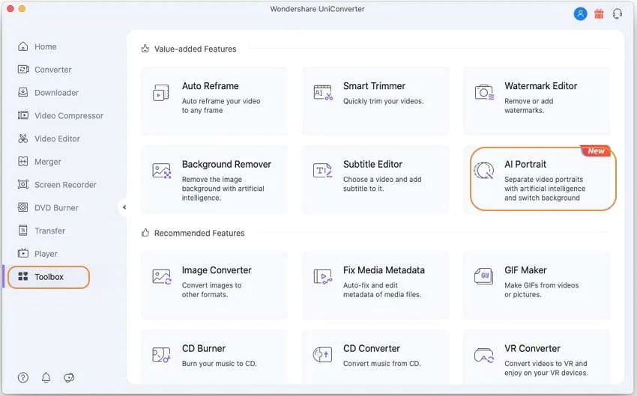Click the Video Compressor sidebar icon
Screen dimensions: 637x396
click(23, 115)
